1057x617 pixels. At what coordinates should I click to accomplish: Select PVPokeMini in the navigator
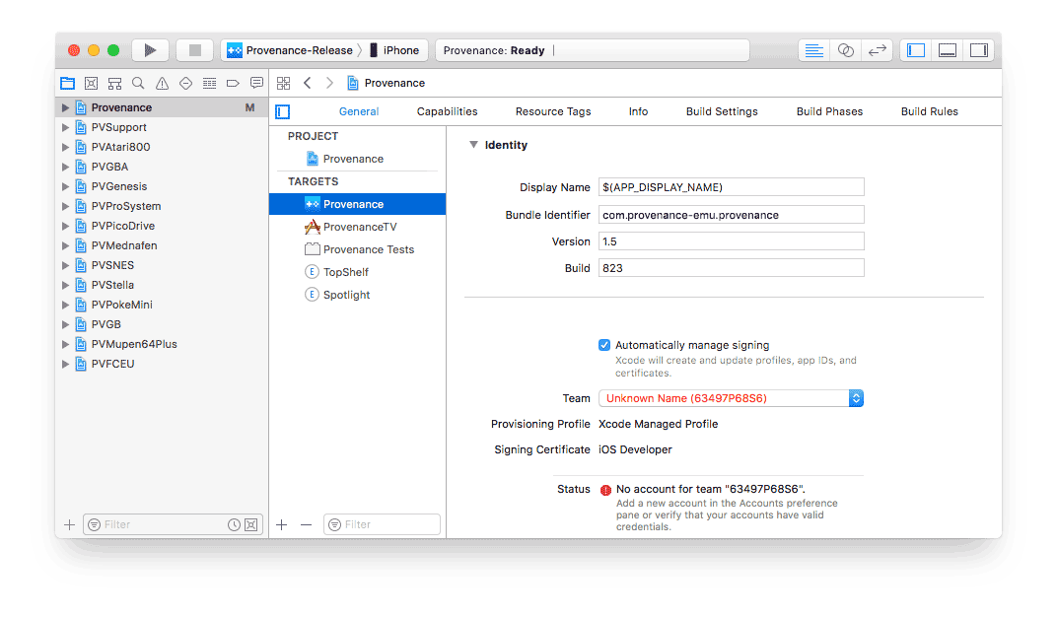tap(162, 305)
